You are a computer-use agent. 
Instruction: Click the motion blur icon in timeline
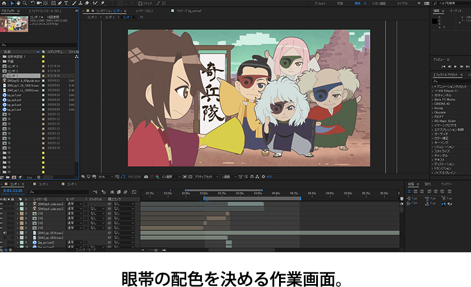[x=125, y=192]
